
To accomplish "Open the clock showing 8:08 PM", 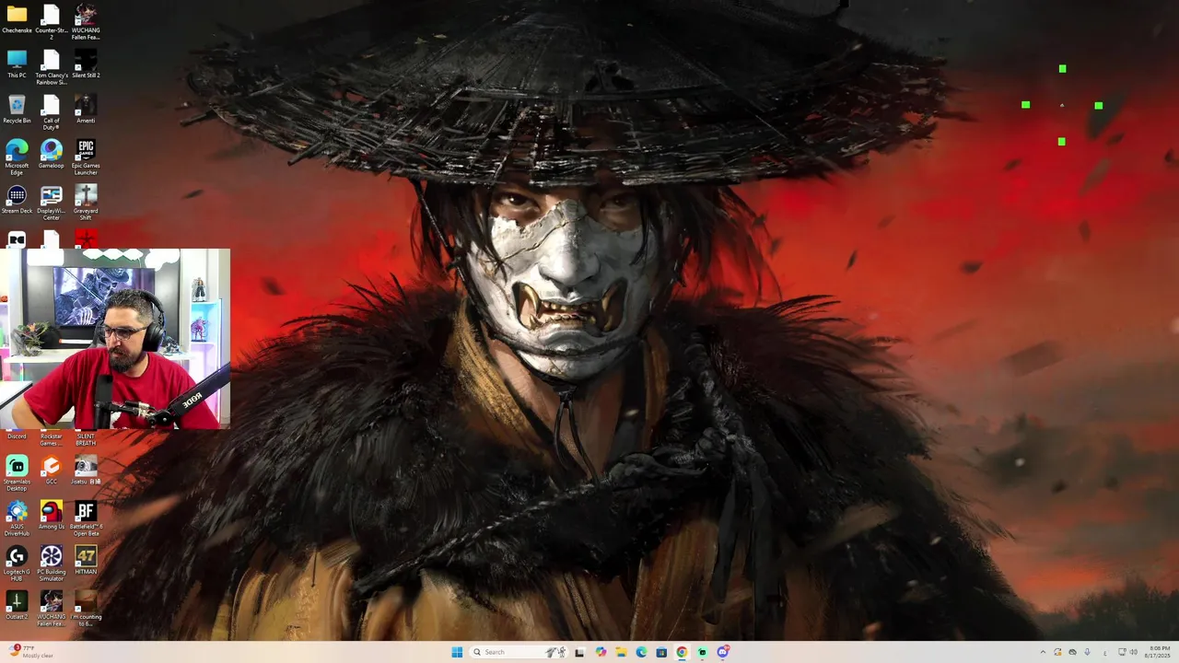I will coord(1160,652).
